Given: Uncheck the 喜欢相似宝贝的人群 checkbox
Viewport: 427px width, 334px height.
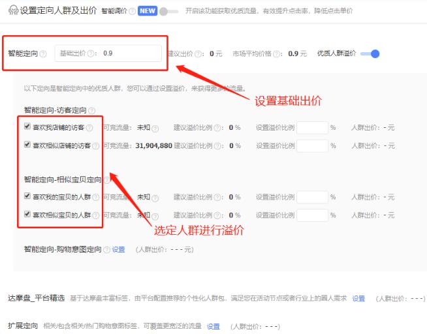Looking at the screenshot, I should click(27, 214).
